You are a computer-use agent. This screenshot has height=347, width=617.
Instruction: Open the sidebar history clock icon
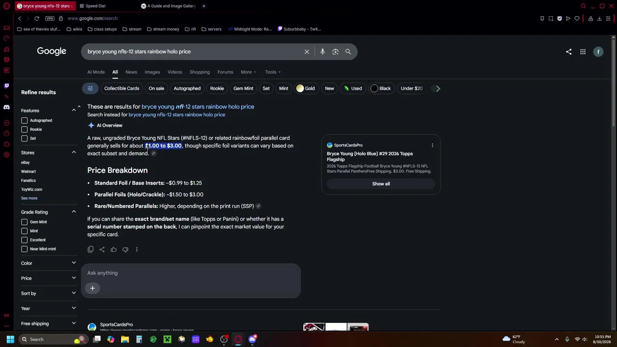[x=6, y=133]
